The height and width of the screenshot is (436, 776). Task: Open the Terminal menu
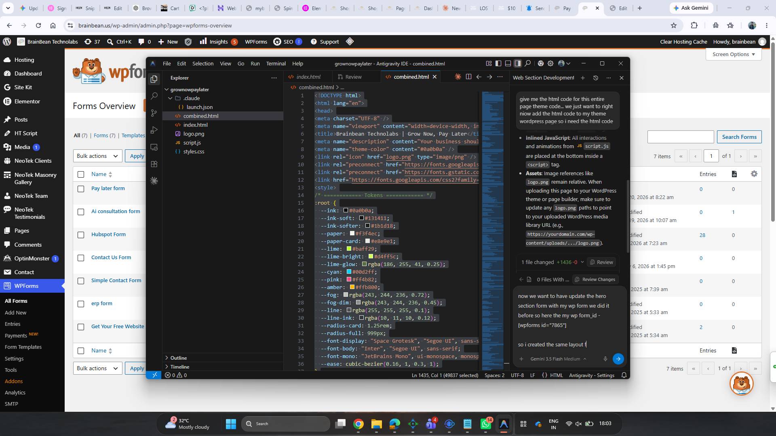tap(276, 63)
